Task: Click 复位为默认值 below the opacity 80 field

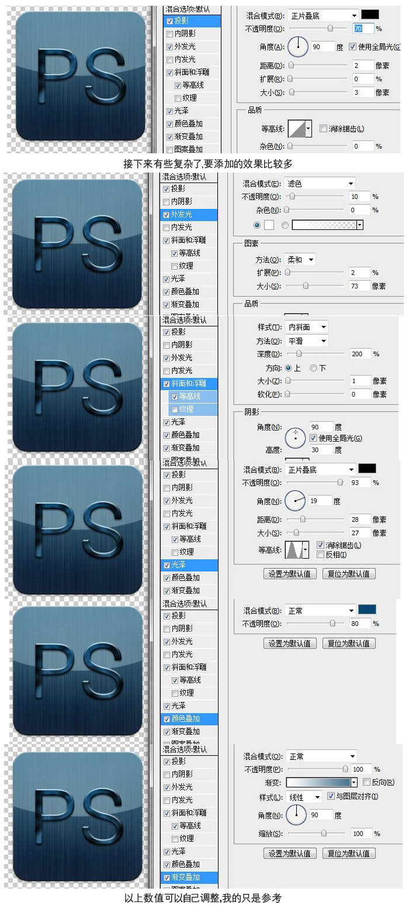Action: [349, 643]
